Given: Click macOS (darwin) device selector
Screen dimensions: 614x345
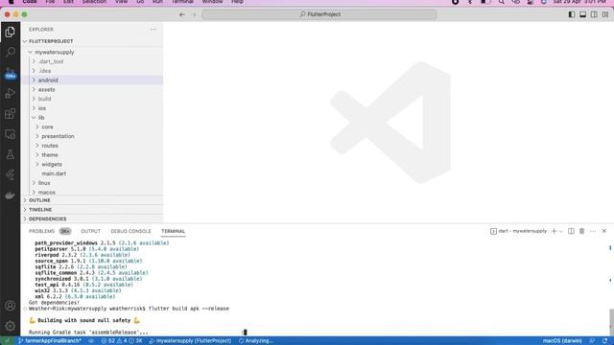Looking at the screenshot, I should coord(562,341).
